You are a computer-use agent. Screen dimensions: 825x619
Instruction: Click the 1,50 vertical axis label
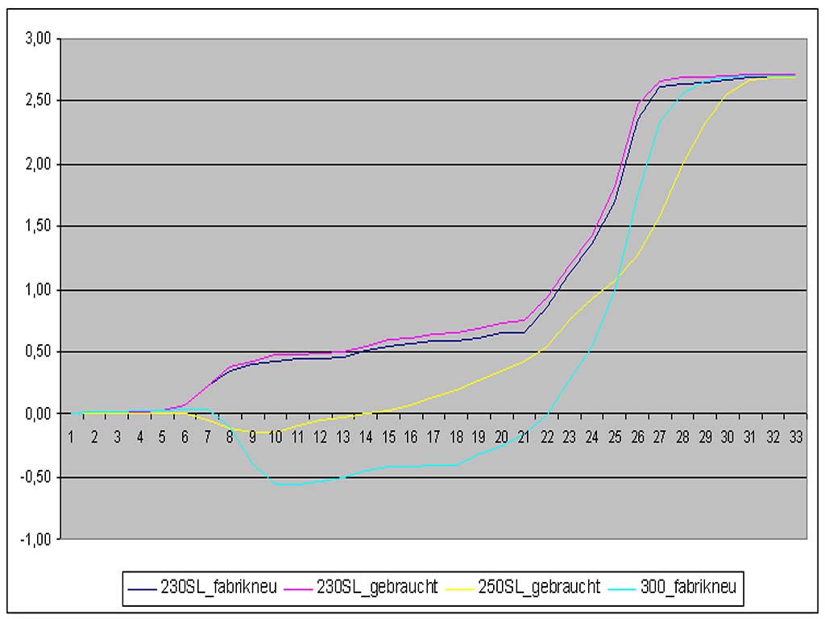click(x=38, y=226)
